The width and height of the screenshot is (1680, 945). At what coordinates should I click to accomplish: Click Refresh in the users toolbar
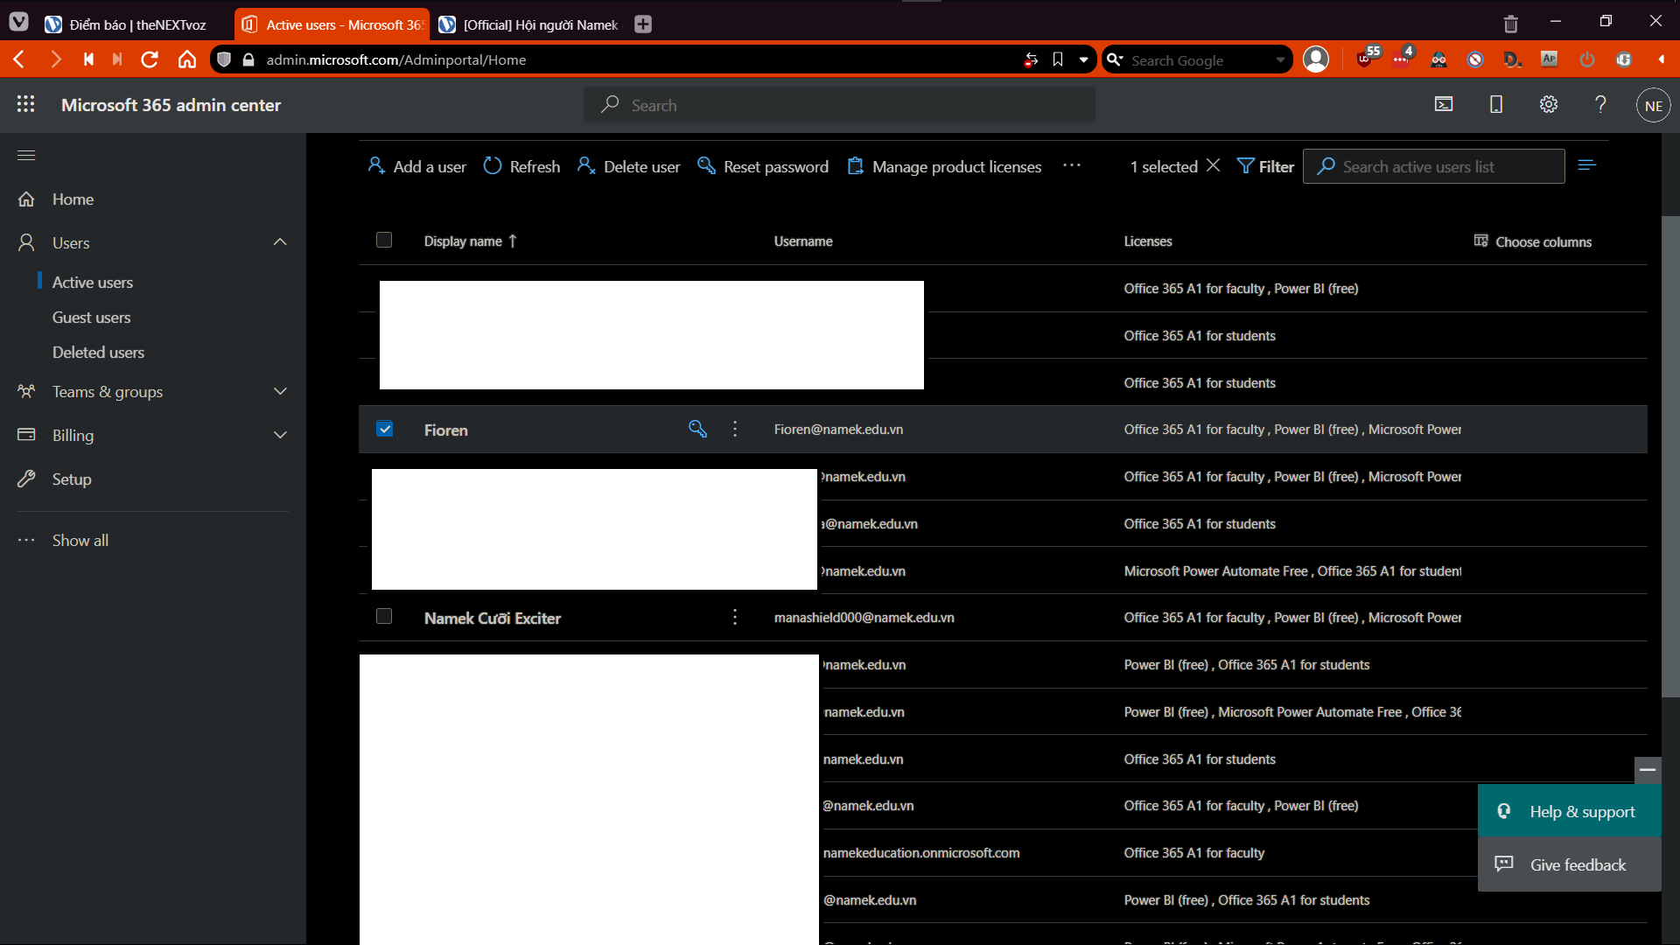coord(521,166)
